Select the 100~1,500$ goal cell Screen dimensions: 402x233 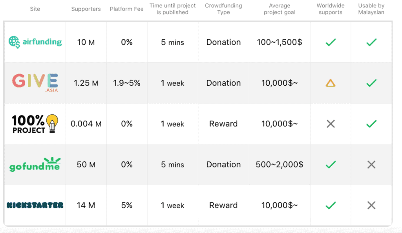click(x=280, y=42)
